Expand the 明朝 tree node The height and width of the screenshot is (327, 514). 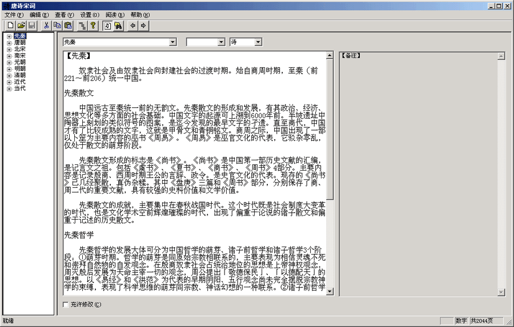coord(9,69)
